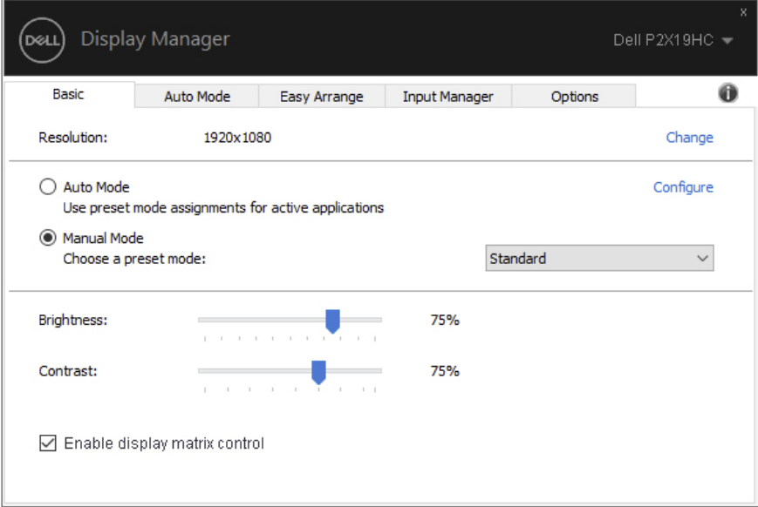This screenshot has height=507, width=758.
Task: Click the 1920x1080 resolution value
Action: tap(237, 138)
